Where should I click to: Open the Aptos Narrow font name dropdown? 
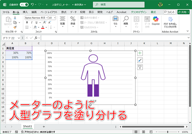[x=47, y=18]
